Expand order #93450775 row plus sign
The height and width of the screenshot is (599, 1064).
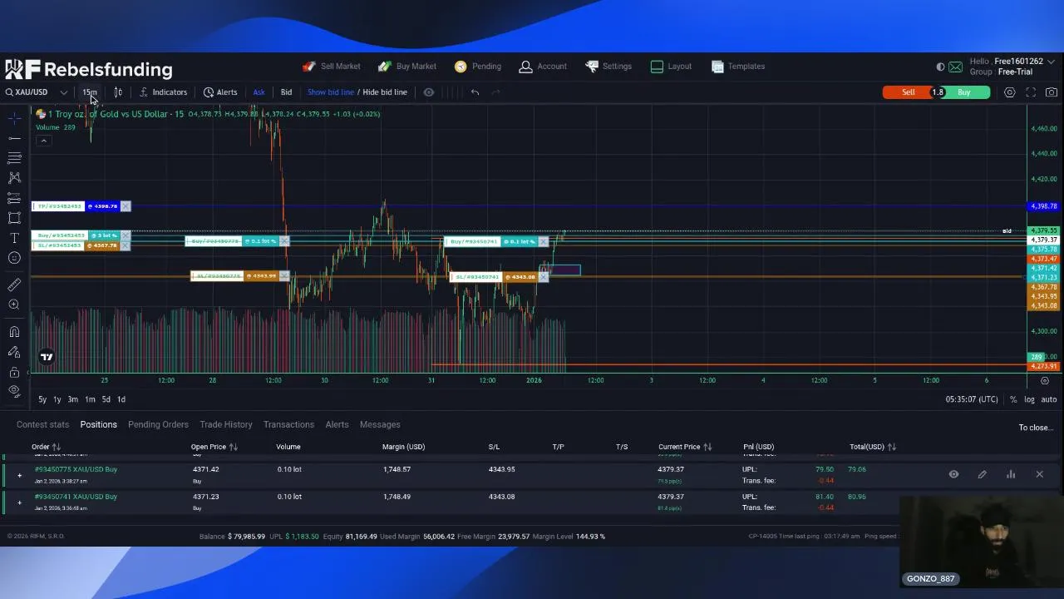point(19,475)
